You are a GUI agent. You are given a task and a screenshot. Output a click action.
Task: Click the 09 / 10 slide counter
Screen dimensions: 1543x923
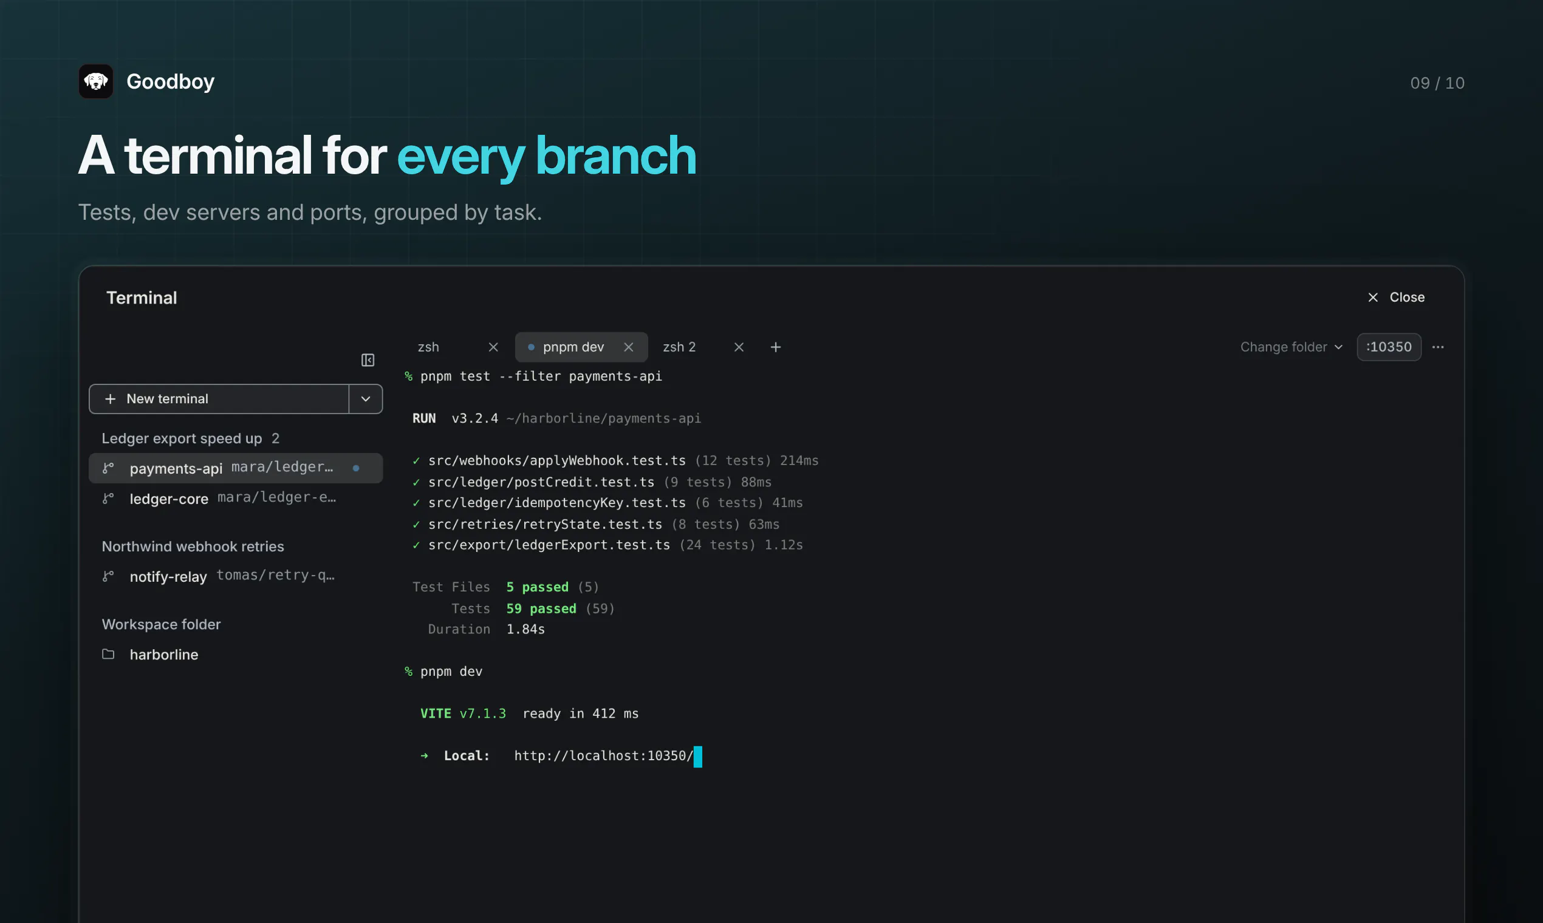pos(1437,83)
